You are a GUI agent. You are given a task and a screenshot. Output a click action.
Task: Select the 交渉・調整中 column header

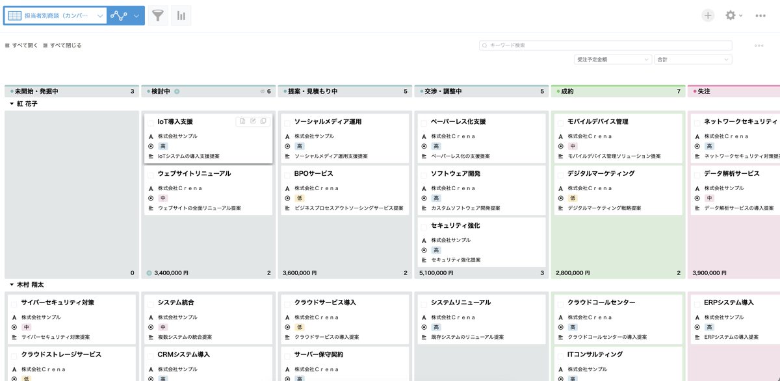[481, 92]
